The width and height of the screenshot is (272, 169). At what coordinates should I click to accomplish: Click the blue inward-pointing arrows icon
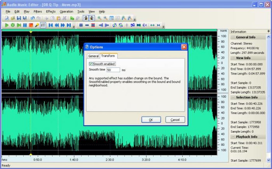(x=158, y=25)
